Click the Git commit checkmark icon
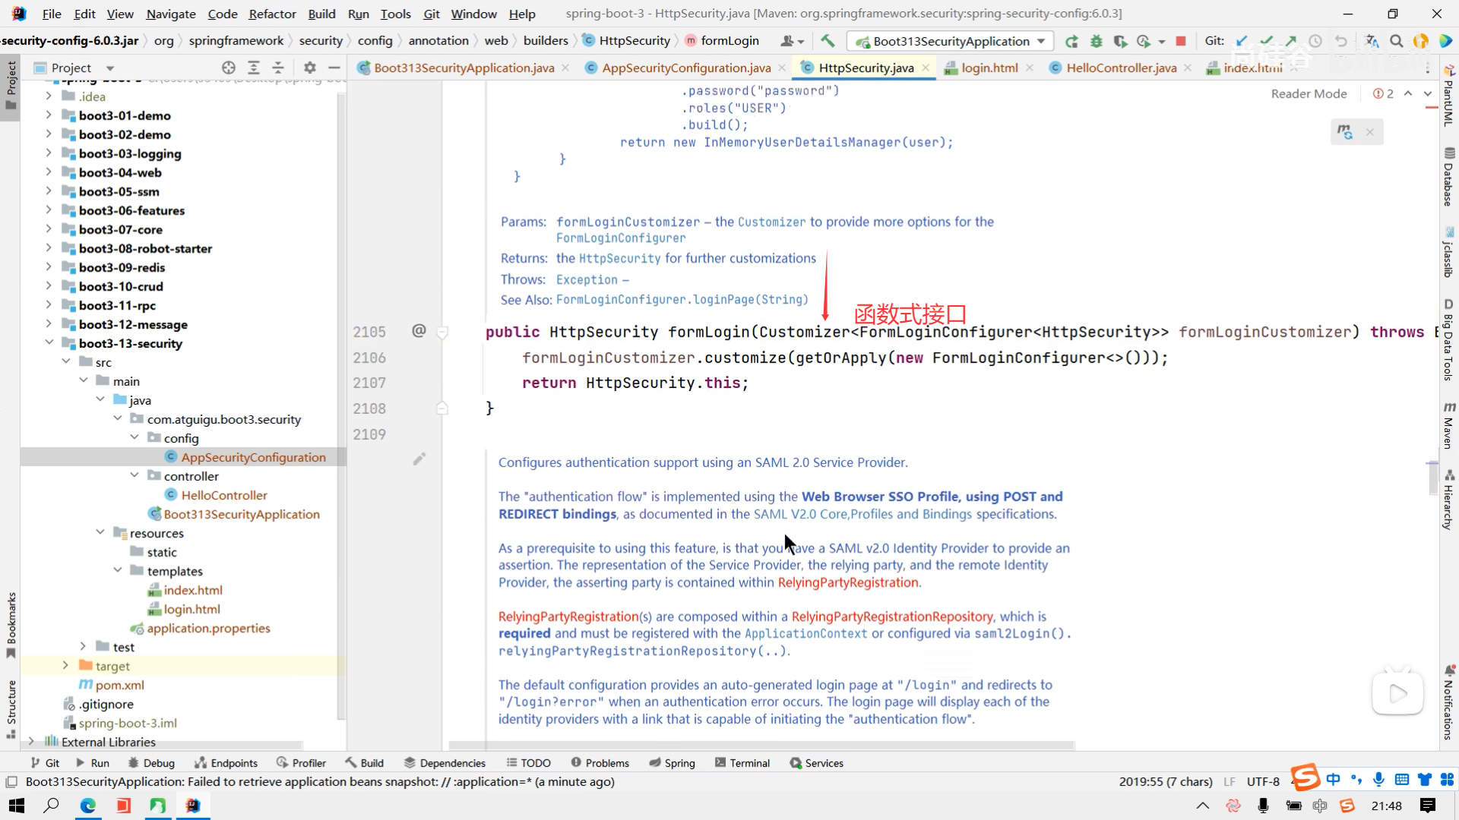 point(1266,41)
